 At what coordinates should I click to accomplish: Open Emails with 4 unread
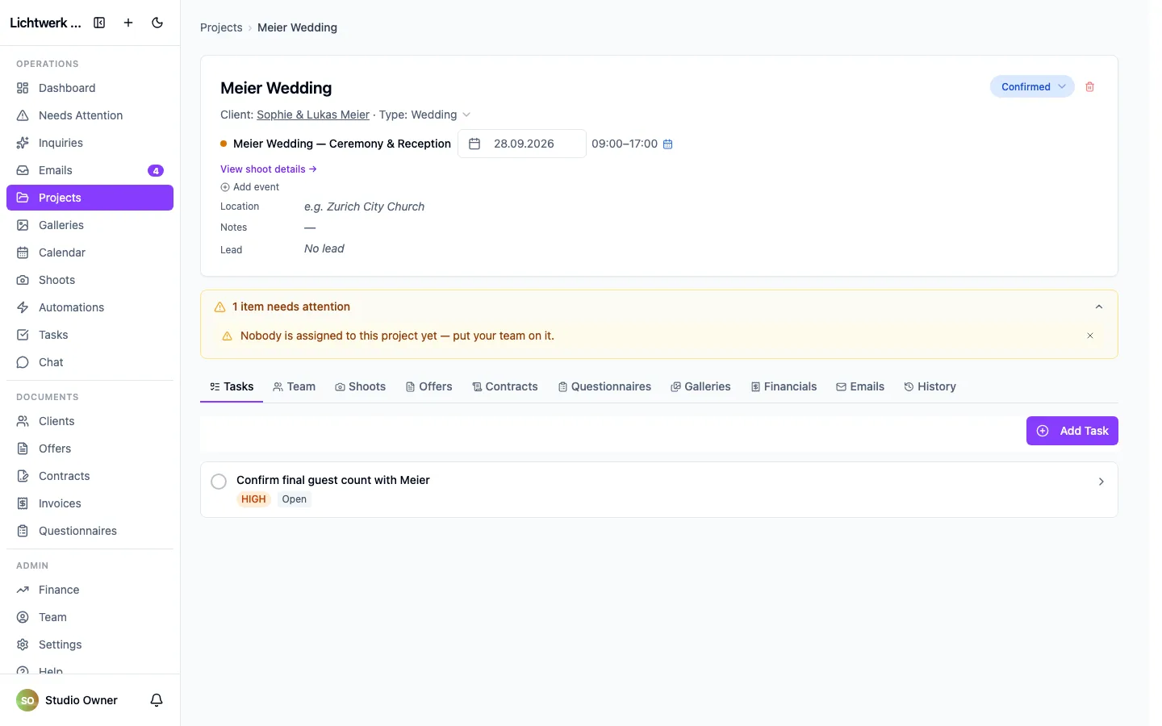click(90, 170)
